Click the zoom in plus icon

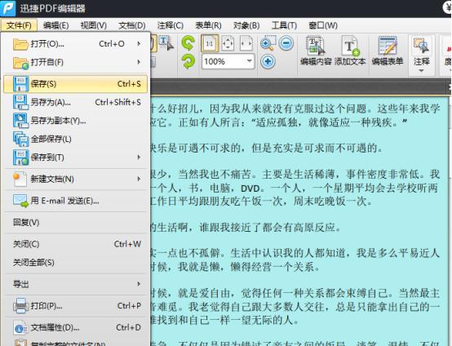tap(268, 61)
